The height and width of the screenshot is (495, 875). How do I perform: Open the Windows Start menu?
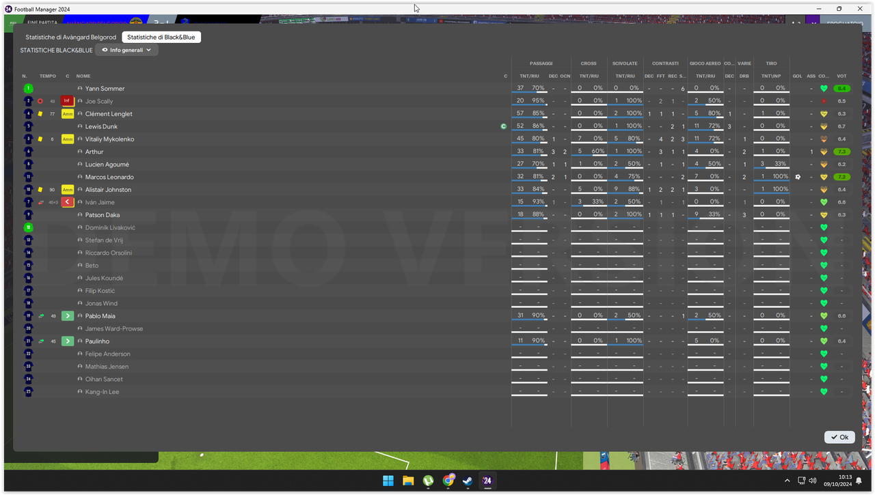[388, 481]
